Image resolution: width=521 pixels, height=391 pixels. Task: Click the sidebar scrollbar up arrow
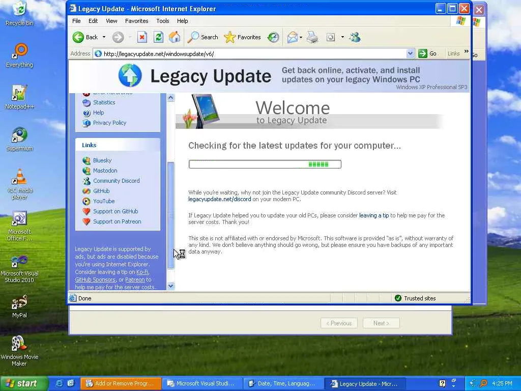click(171, 97)
